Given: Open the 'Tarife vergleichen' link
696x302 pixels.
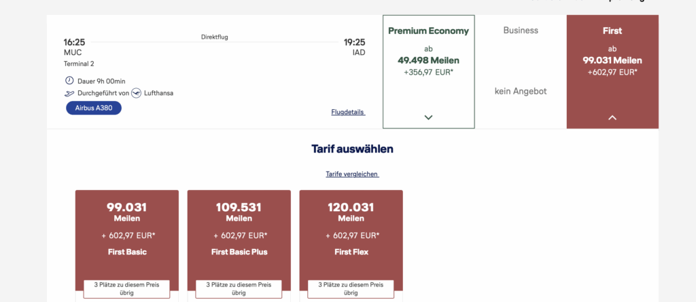Looking at the screenshot, I should tap(352, 174).
